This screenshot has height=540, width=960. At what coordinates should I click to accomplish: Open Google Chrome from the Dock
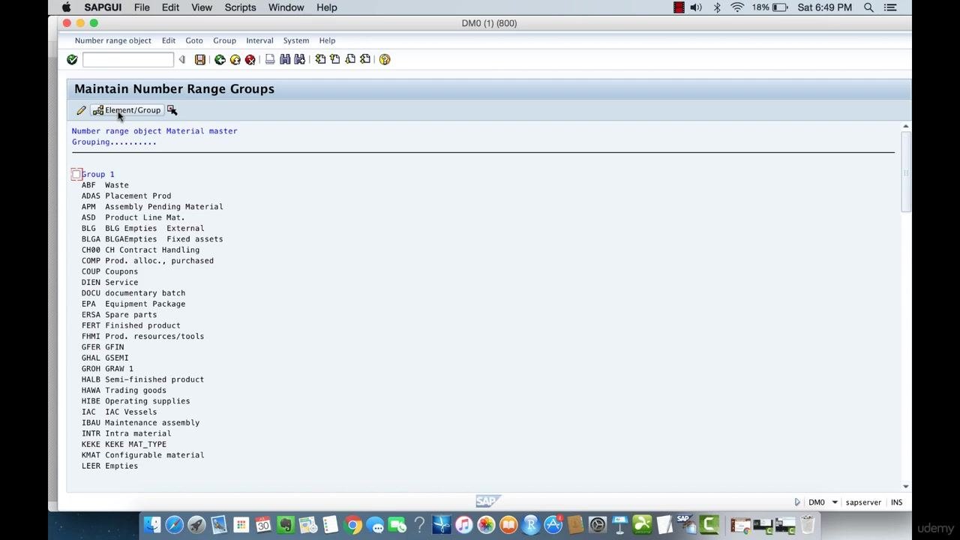click(352, 525)
